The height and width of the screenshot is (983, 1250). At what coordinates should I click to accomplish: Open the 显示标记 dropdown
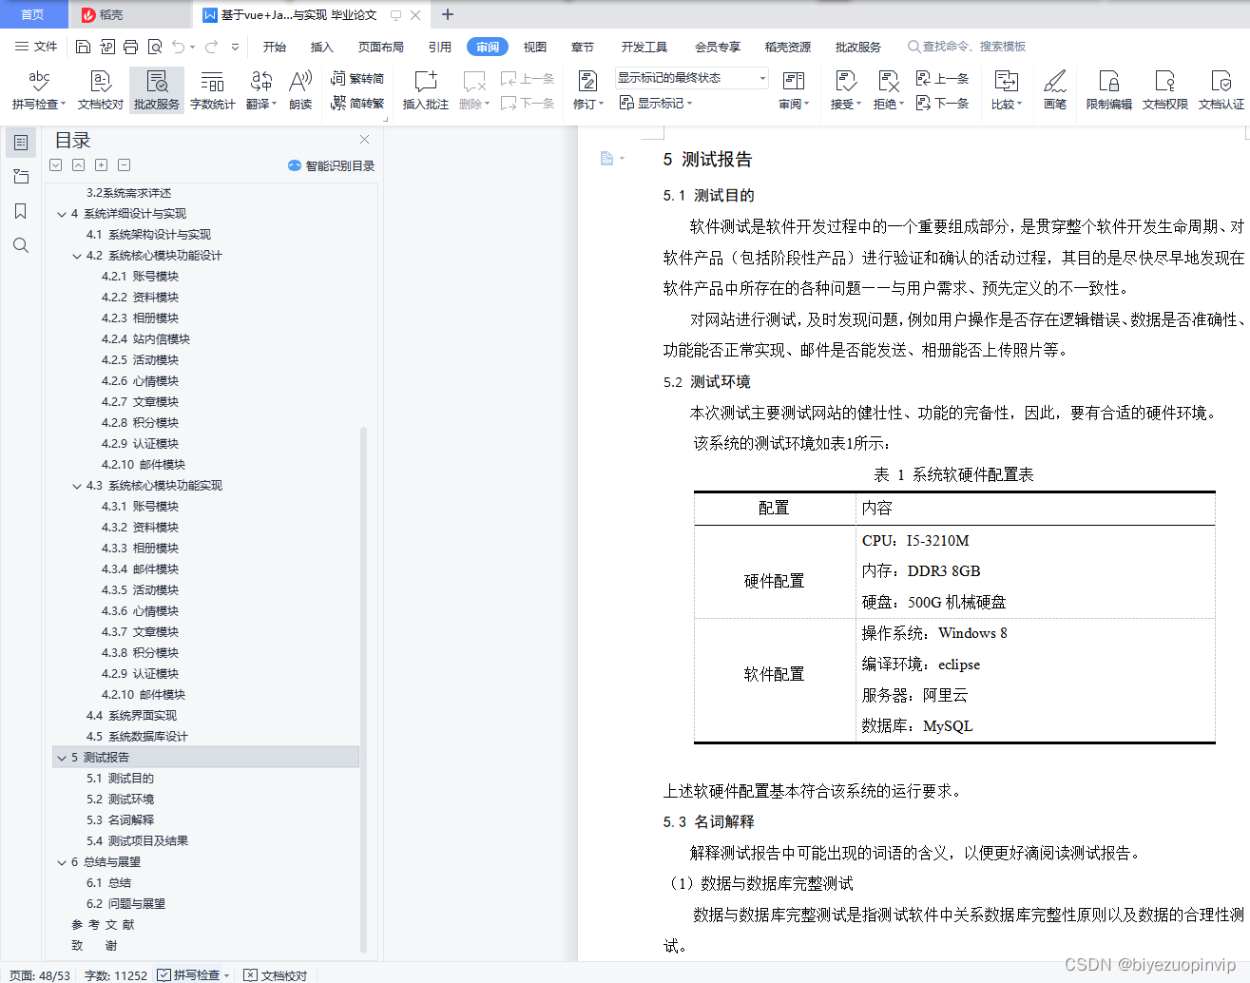coord(656,103)
